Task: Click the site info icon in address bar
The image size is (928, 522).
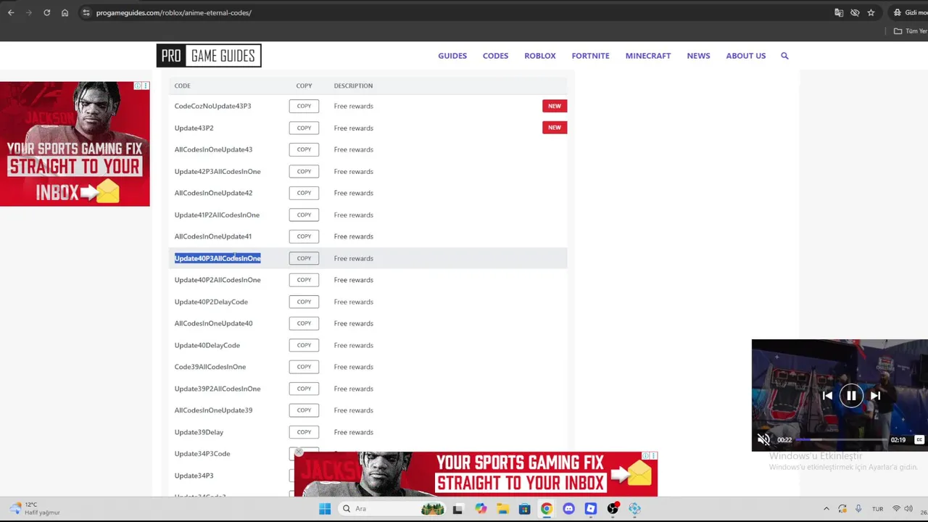Action: 86,12
